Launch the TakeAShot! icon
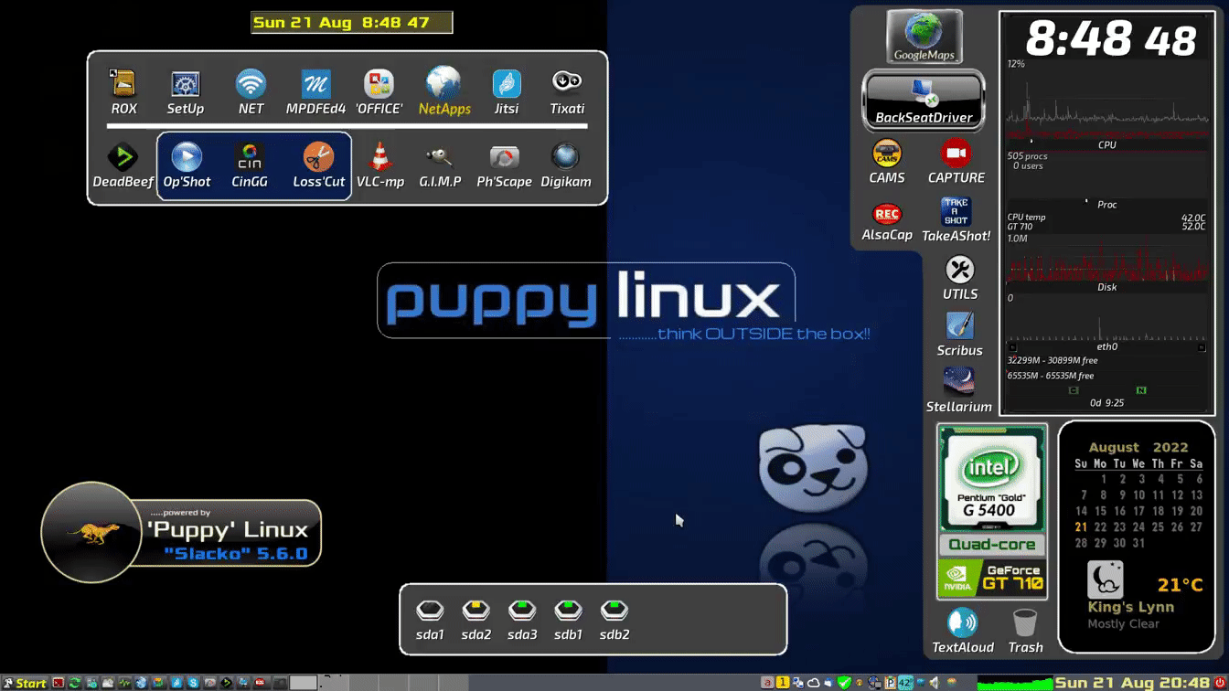Screen dimensions: 1229x691 coord(956,221)
